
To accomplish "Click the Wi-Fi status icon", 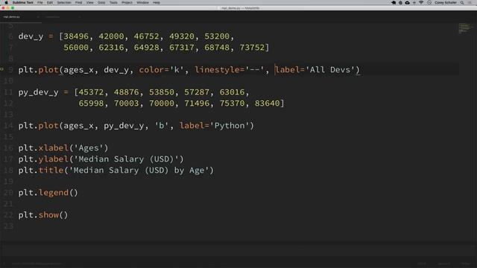I will (421, 2).
